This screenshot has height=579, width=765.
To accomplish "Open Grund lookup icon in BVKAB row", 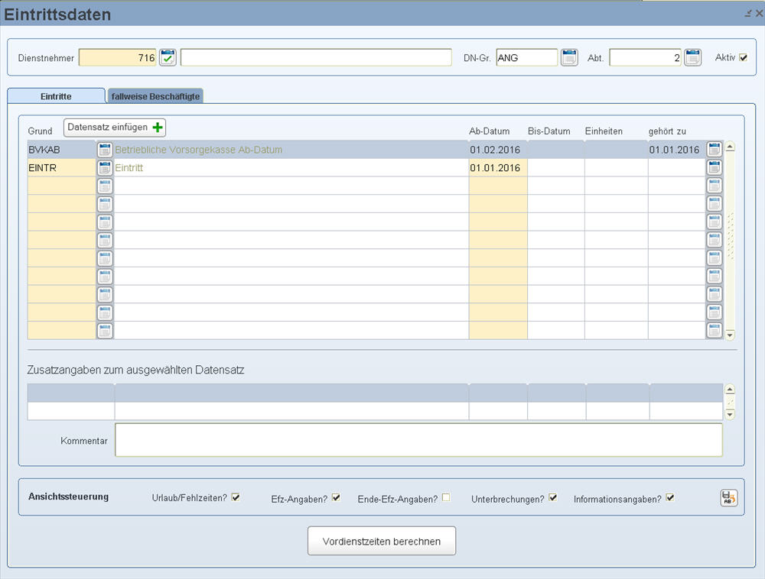I will [104, 150].
